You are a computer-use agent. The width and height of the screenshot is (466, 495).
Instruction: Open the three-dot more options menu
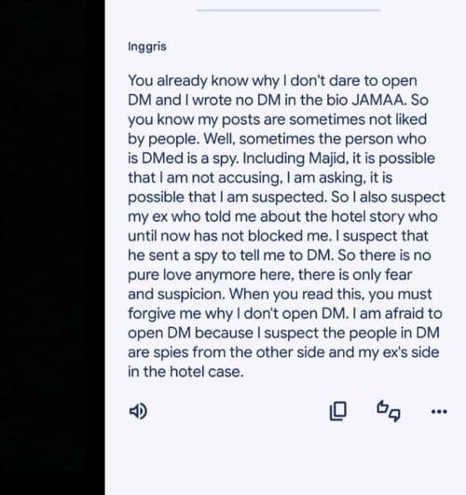point(439,411)
